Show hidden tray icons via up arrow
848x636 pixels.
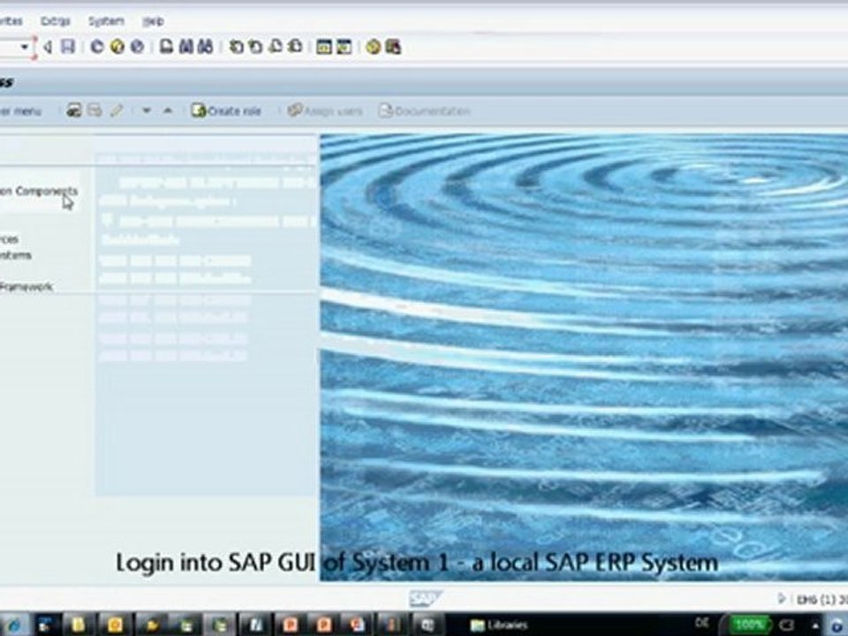(x=815, y=625)
